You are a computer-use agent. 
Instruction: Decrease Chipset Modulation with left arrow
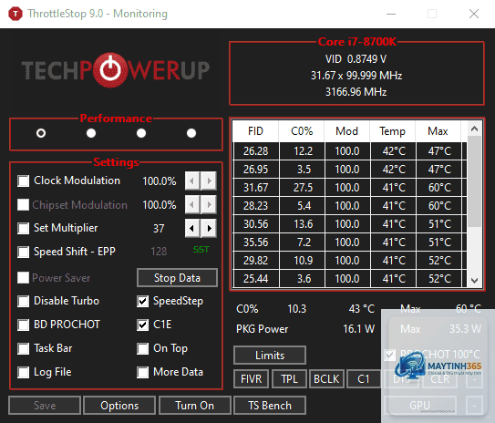tap(192, 204)
